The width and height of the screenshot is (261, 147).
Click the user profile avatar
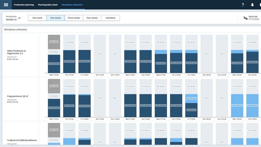(260, 5)
